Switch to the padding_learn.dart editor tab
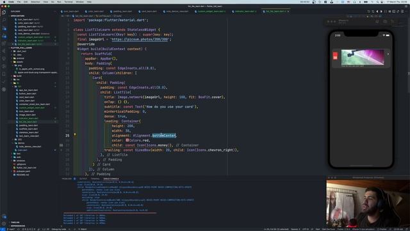410x231 pixels. point(121,12)
